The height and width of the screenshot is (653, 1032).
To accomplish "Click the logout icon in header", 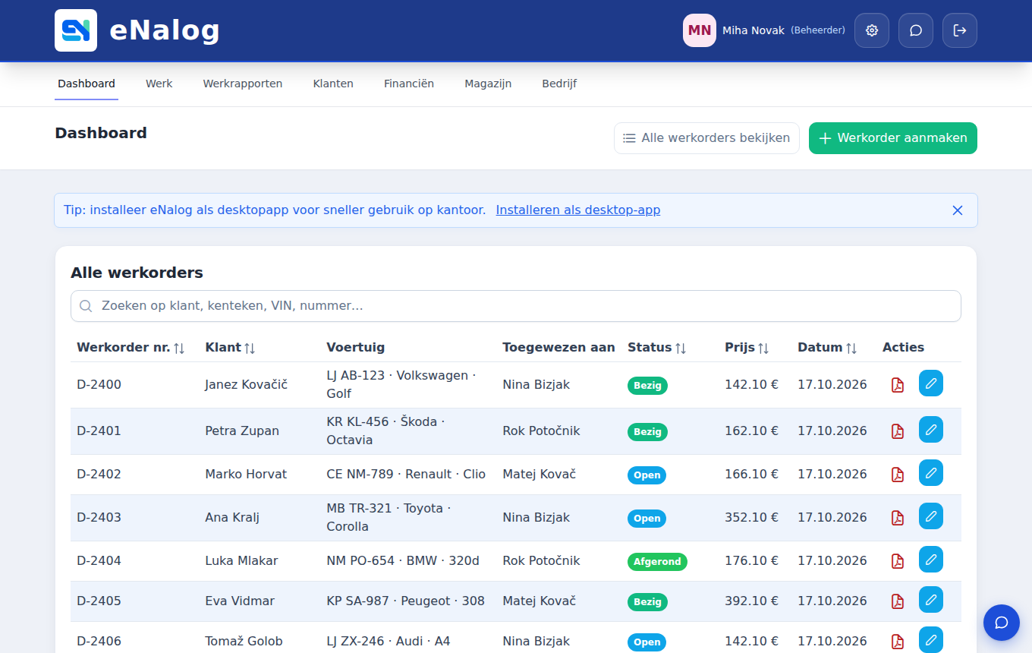I will tap(960, 30).
